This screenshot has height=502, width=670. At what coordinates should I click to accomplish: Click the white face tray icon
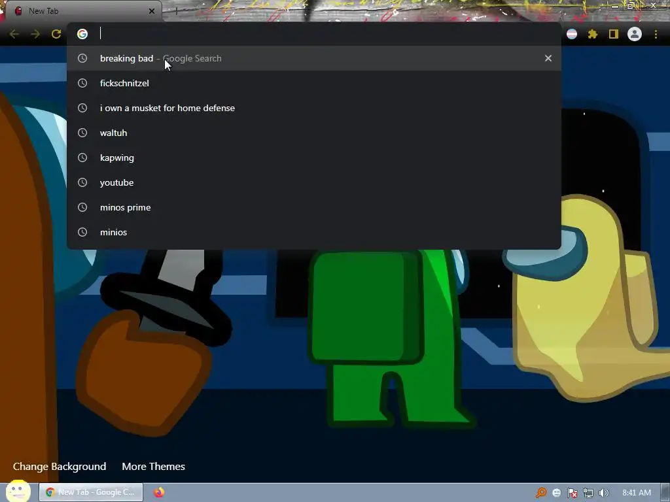556,493
